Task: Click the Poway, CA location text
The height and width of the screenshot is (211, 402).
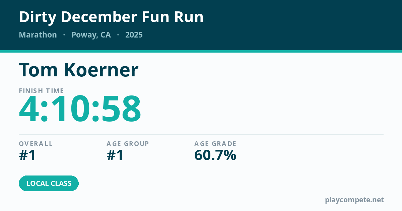Action: (91, 35)
